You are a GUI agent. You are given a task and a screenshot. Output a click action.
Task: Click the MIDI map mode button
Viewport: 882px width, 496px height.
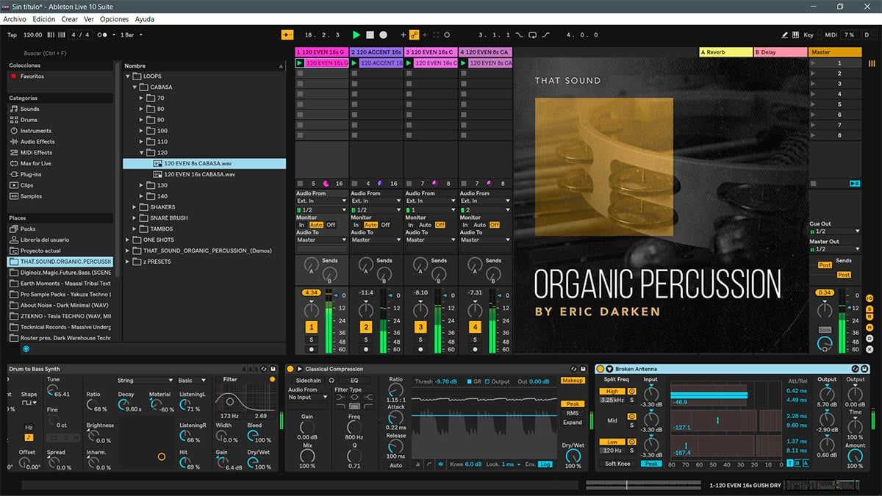[831, 35]
